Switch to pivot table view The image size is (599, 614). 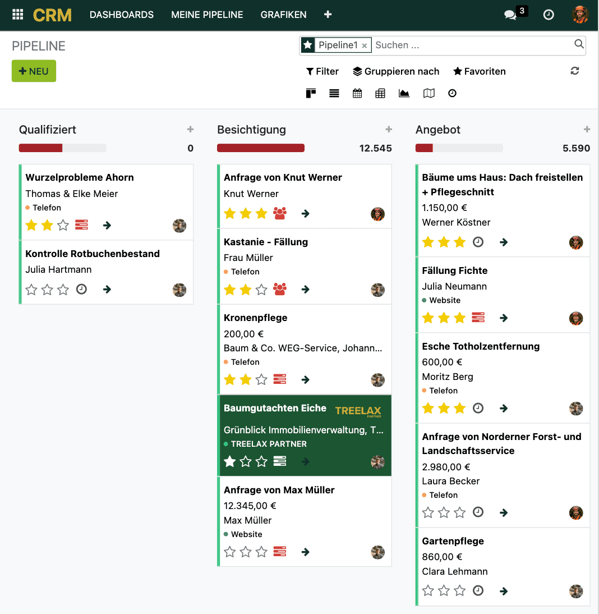pyautogui.click(x=380, y=93)
